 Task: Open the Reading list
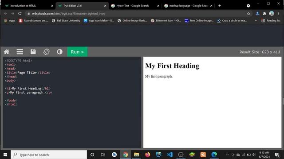271,21
